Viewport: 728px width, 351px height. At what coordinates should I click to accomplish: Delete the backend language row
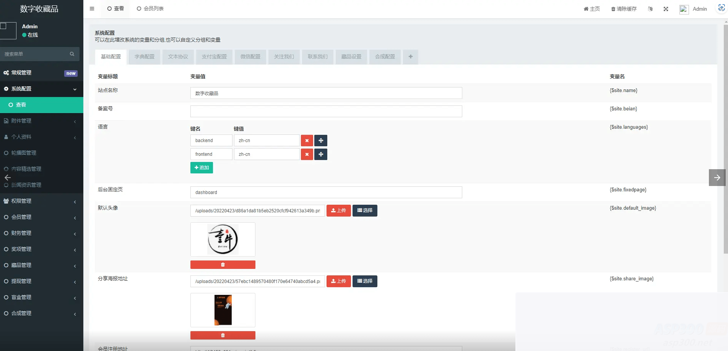(x=307, y=141)
